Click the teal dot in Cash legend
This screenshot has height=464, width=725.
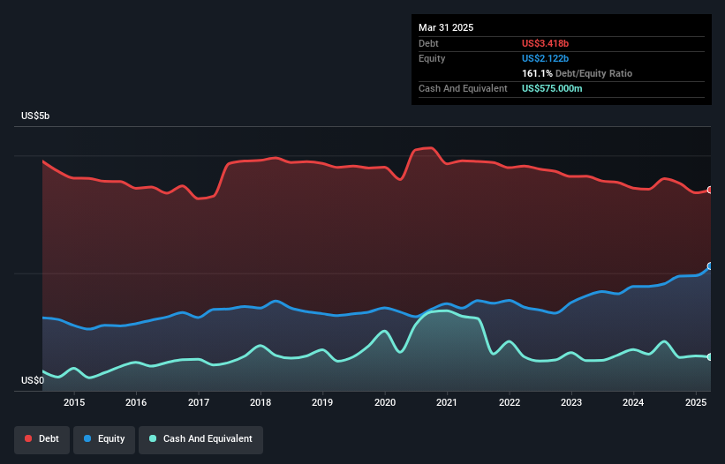[153, 438]
